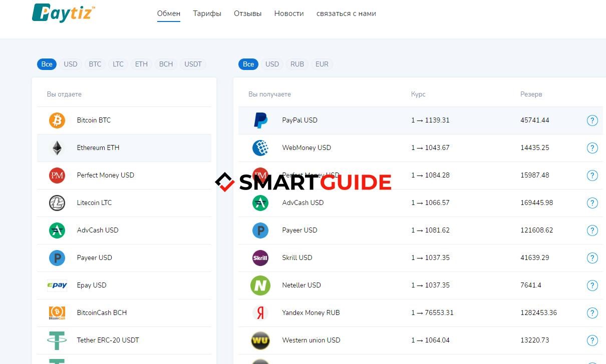Select WebMoney USD to receive

pyautogui.click(x=421, y=148)
